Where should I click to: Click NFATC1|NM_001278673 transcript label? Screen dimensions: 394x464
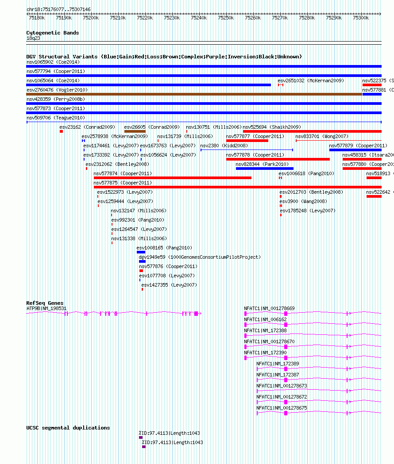tap(282, 386)
